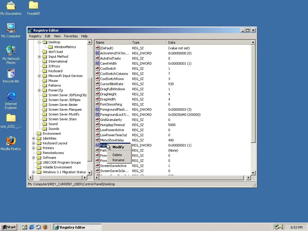This screenshot has height=231, width=308.
Task: Expand the Keyboard Layout key
Action: [x=34, y=143]
